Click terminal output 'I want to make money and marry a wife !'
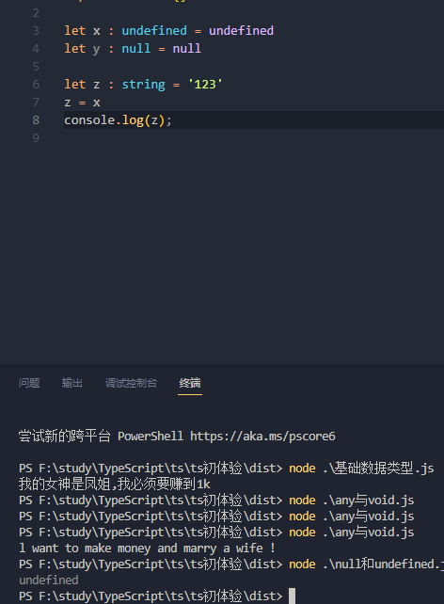Image resolution: width=444 pixels, height=604 pixels. click(x=147, y=548)
